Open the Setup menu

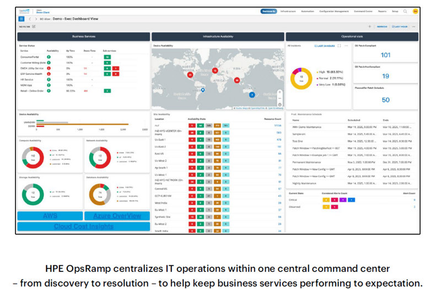click(x=395, y=11)
